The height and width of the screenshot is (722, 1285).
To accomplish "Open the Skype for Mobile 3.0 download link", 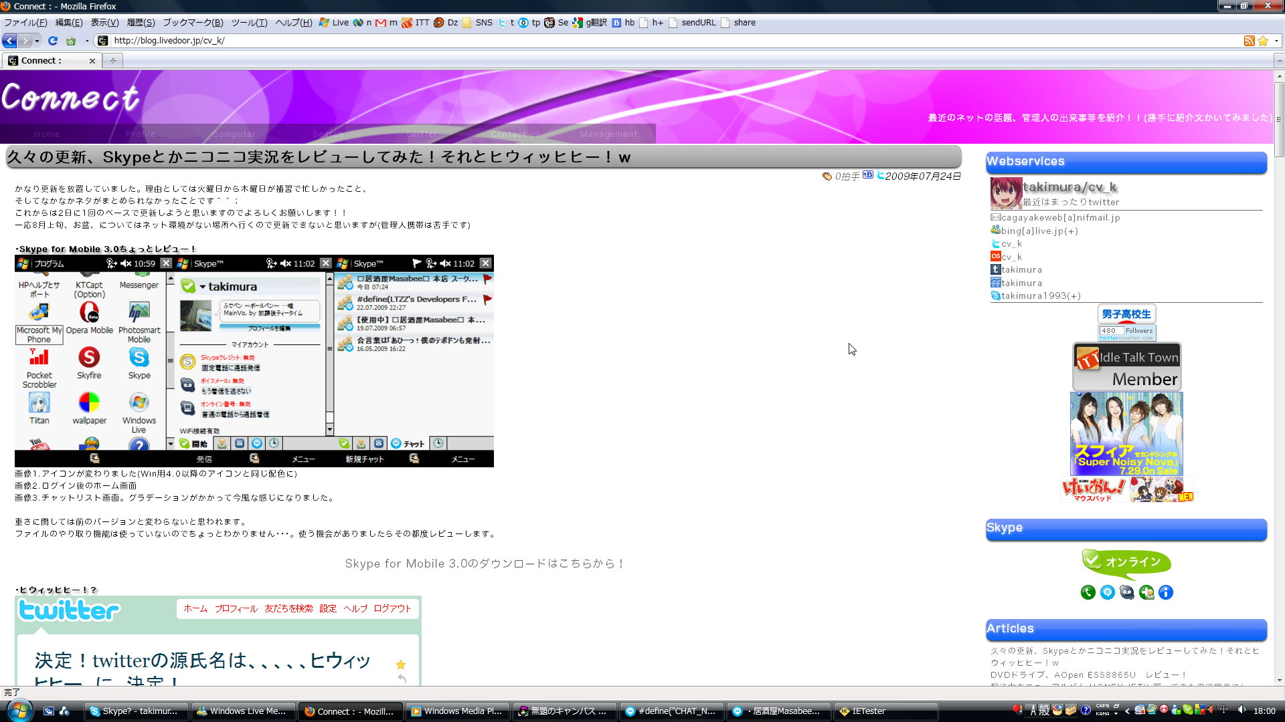I will (x=485, y=564).
